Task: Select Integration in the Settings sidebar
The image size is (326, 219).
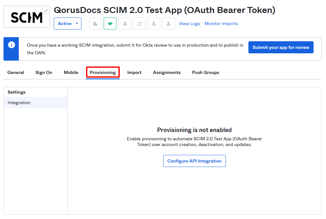Action: (36, 103)
